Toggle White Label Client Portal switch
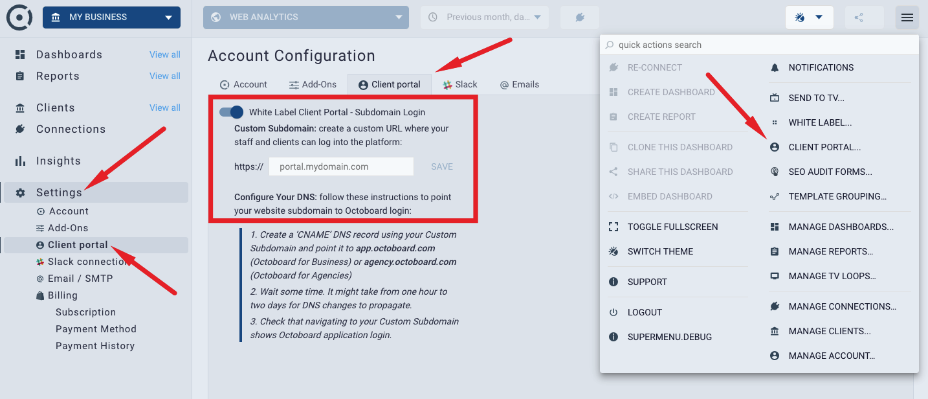 pos(232,112)
